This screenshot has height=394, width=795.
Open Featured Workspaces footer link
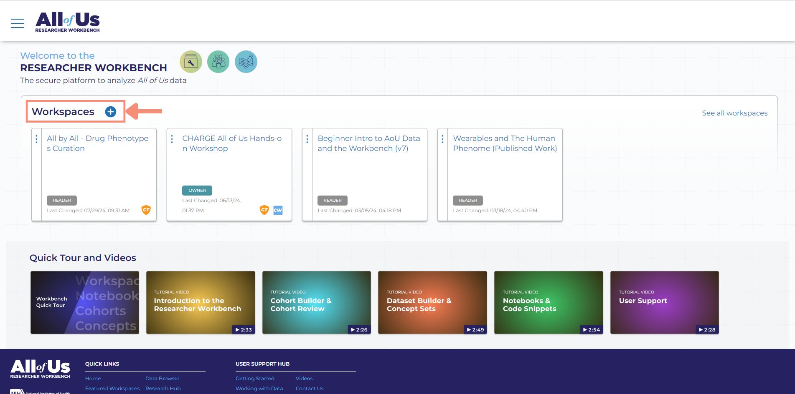pos(112,389)
